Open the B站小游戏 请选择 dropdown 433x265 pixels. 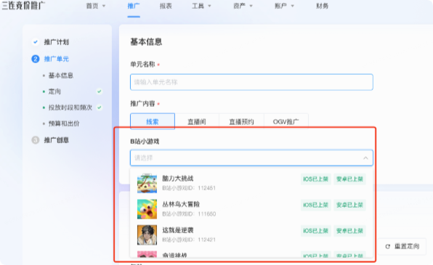pos(251,158)
